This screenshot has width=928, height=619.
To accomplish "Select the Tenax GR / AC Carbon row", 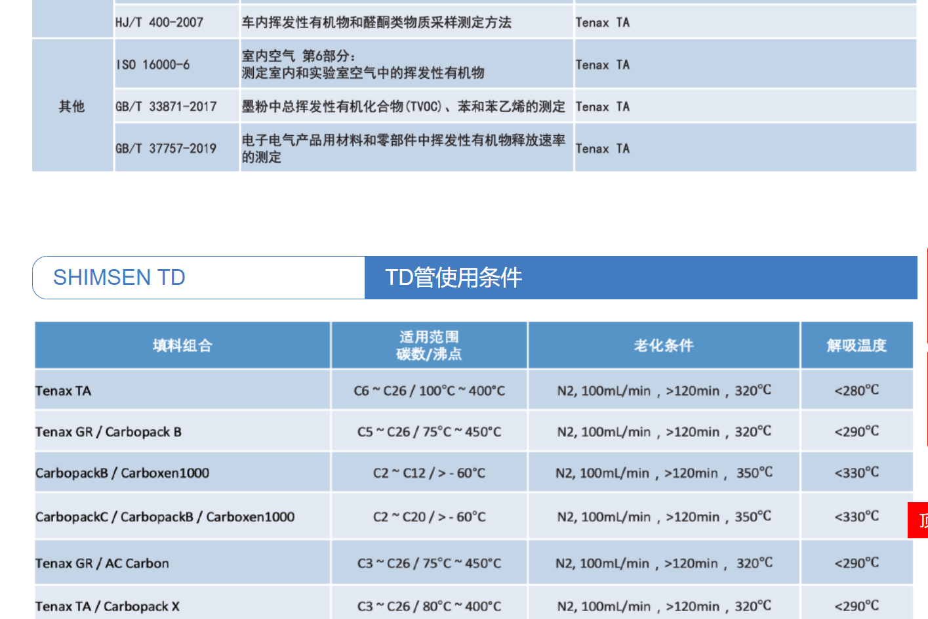I will click(102, 563).
